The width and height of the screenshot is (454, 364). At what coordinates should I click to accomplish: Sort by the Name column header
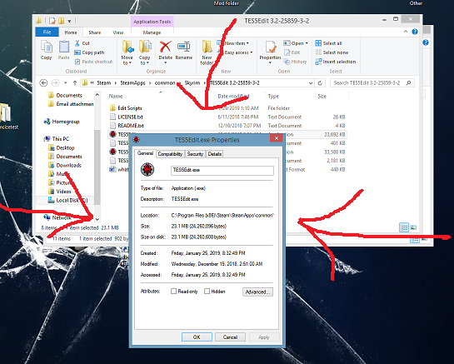tap(116, 96)
